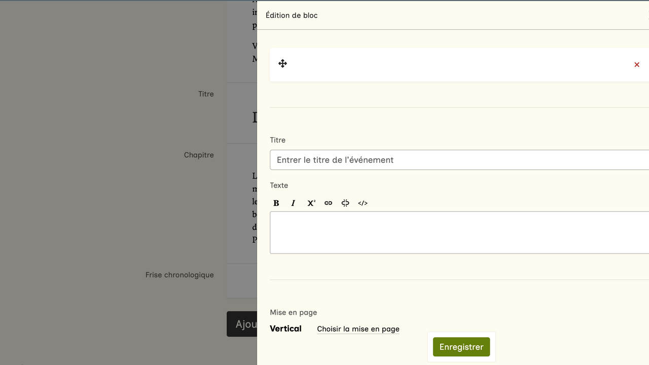Click the white block item row
The height and width of the screenshot is (365, 649).
456,64
